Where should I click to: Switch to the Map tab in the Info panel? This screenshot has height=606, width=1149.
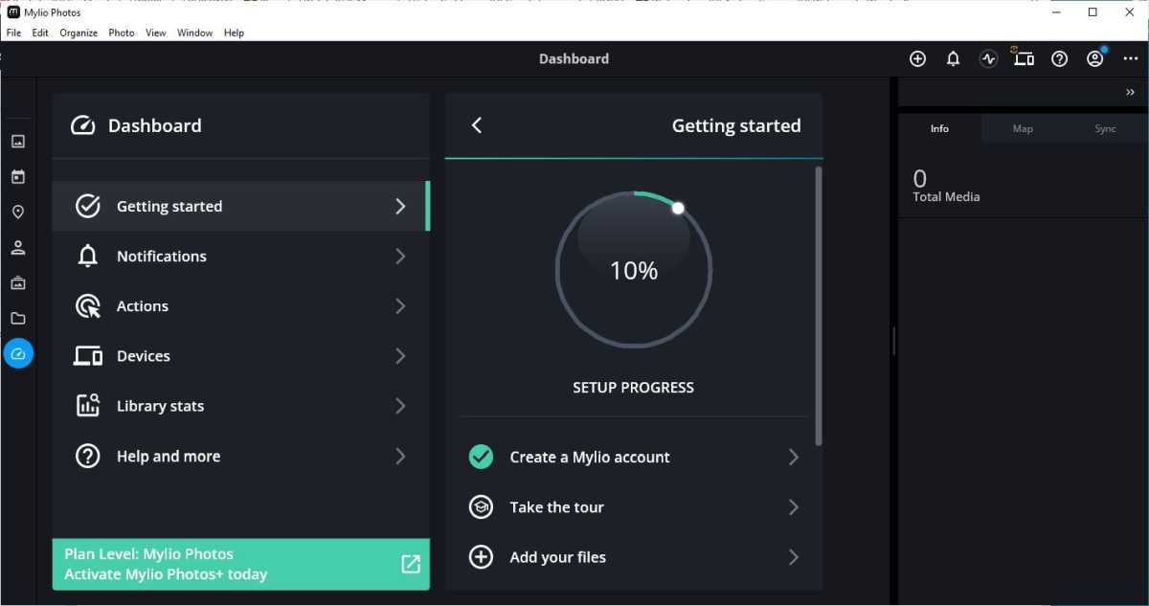[x=1022, y=127]
